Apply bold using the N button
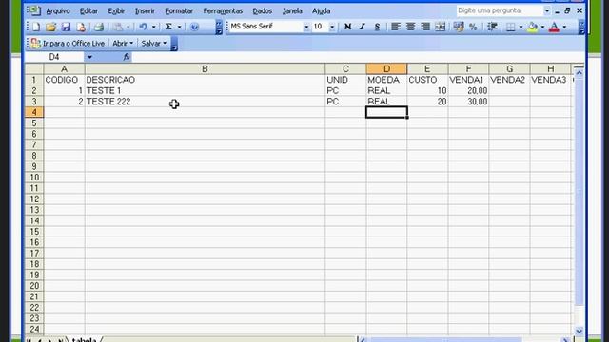The image size is (609, 342). pyautogui.click(x=347, y=27)
